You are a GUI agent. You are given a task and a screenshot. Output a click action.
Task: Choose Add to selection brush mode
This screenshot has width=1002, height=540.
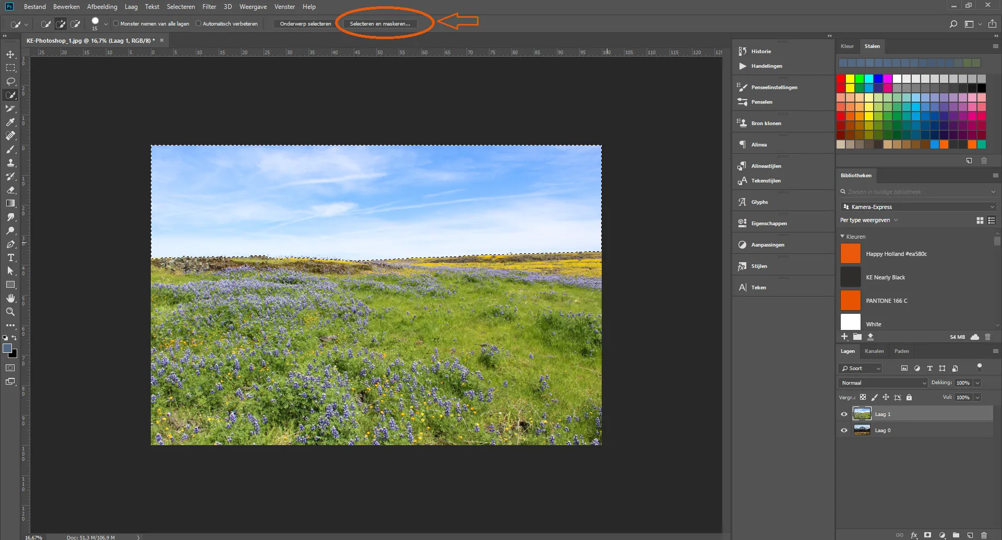point(61,24)
